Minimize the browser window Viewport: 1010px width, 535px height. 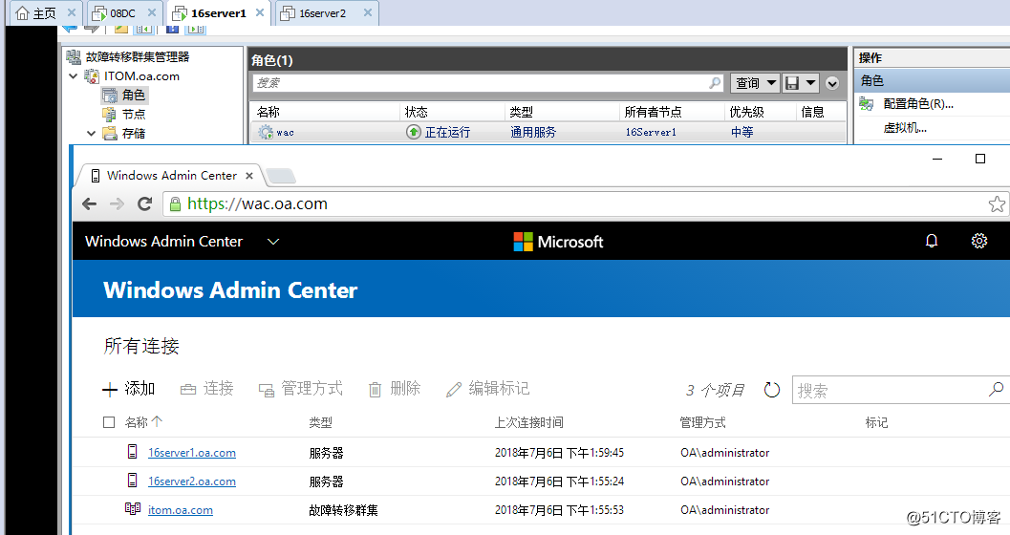click(x=937, y=159)
